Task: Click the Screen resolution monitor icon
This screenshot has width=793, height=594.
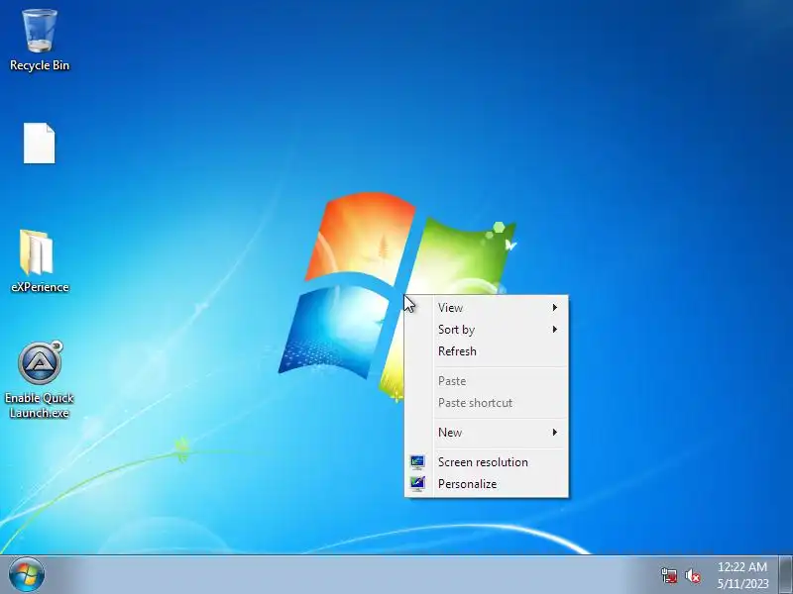Action: [x=417, y=462]
